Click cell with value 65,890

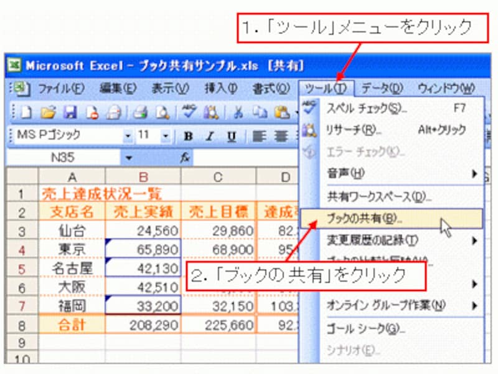143,249
